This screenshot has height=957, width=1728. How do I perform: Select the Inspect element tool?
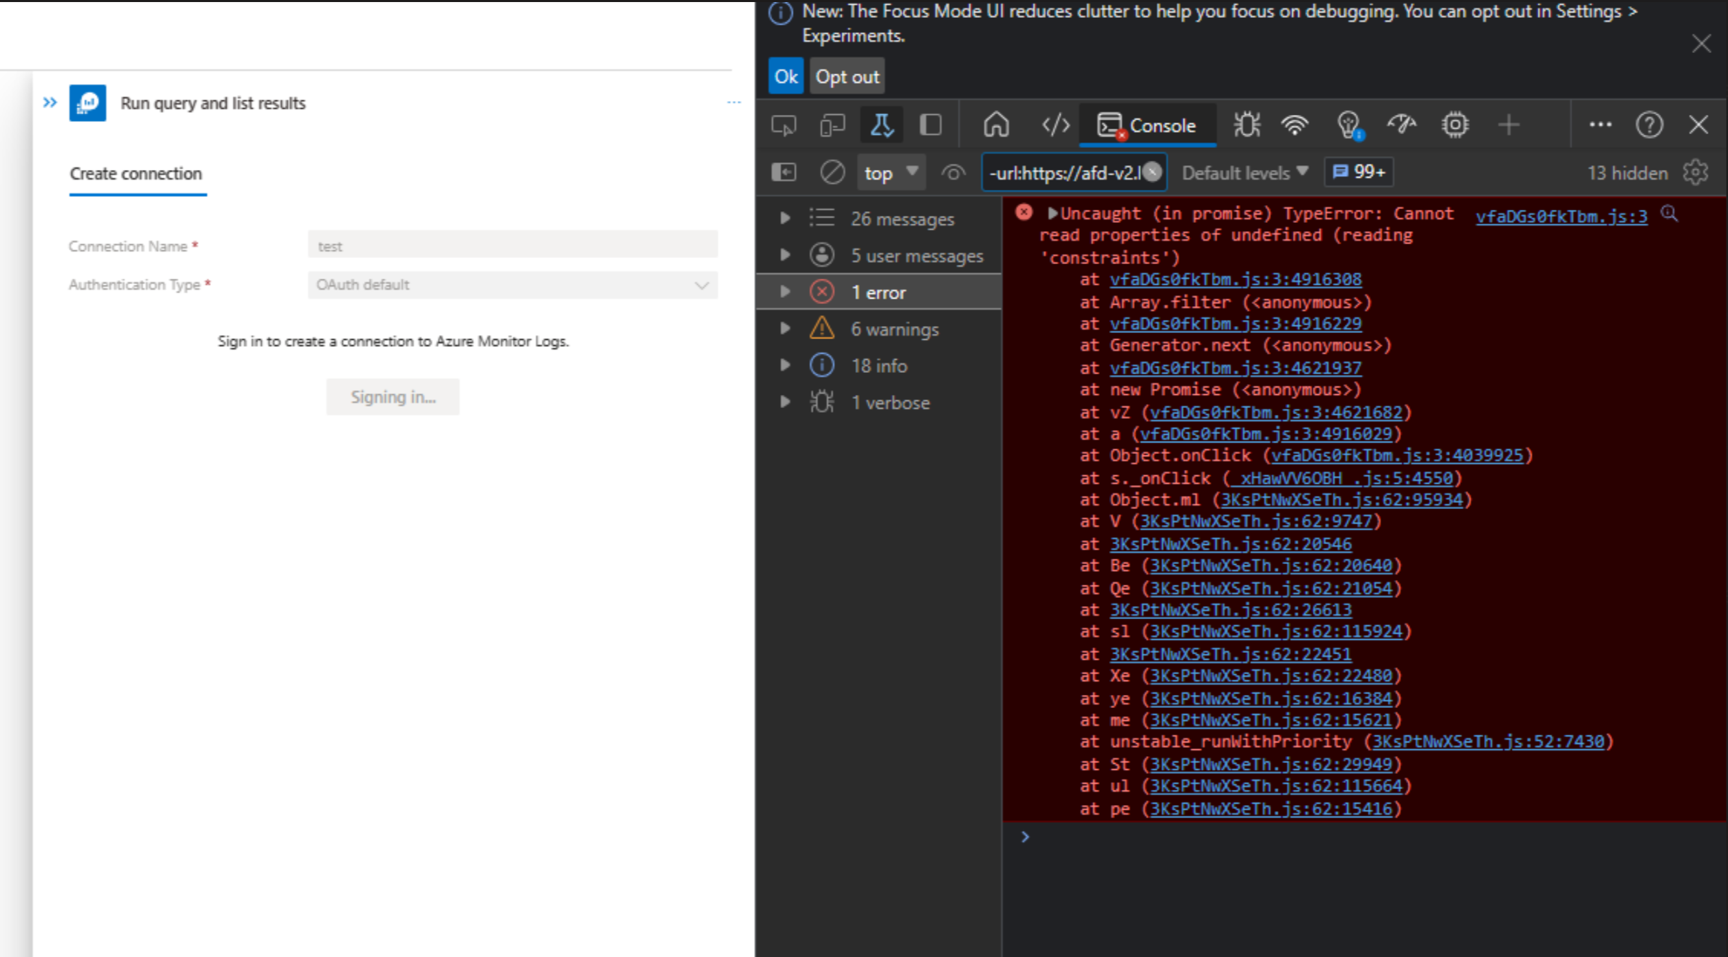point(784,125)
